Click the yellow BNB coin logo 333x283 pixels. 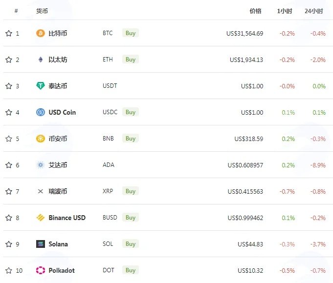(41, 139)
